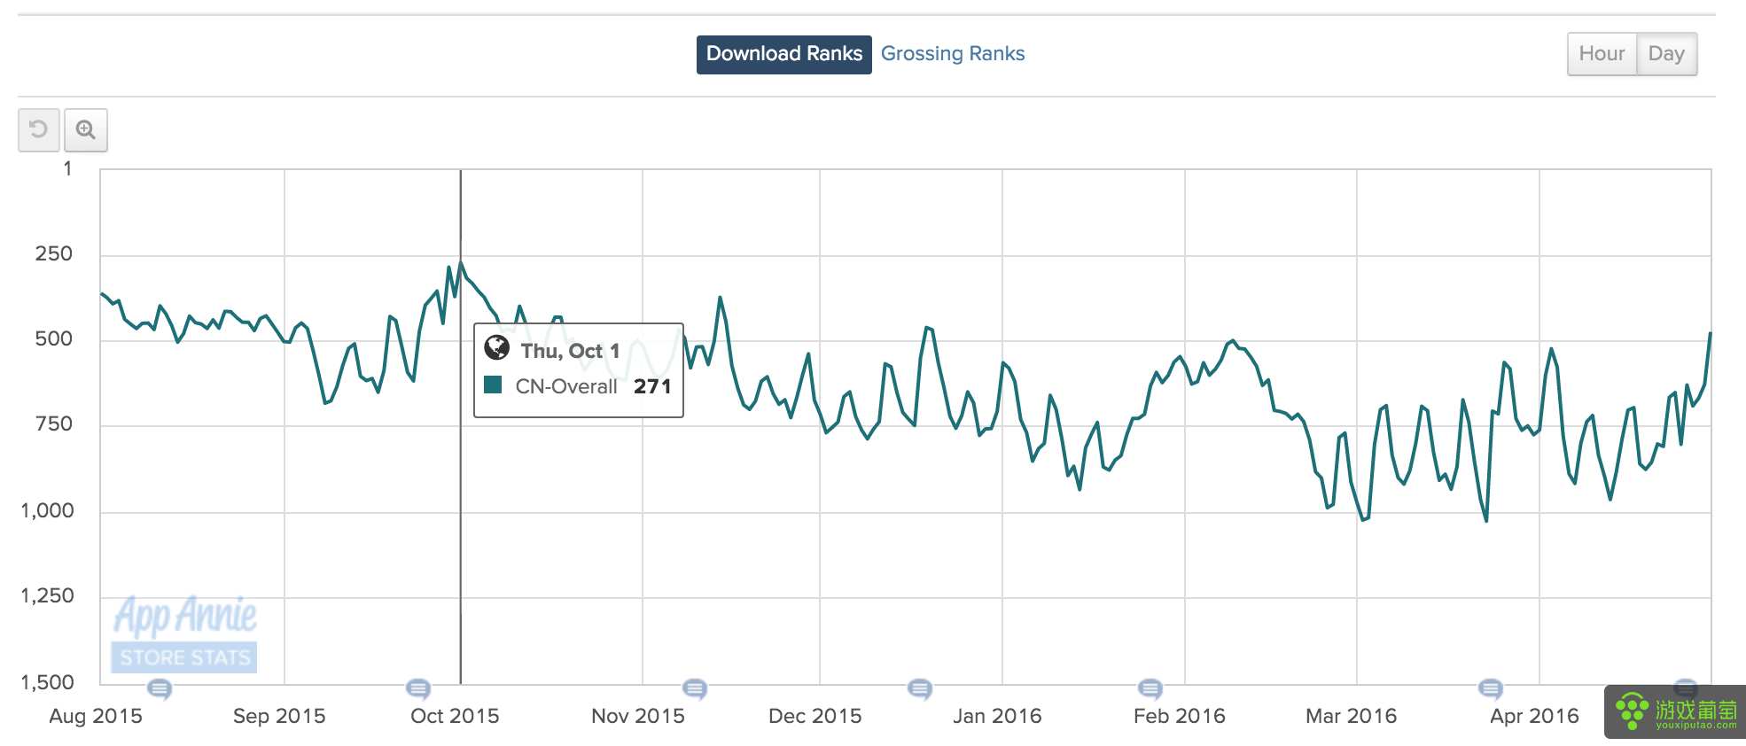Click the Feb 2016 axis label
The height and width of the screenshot is (746, 1746).
1180,716
